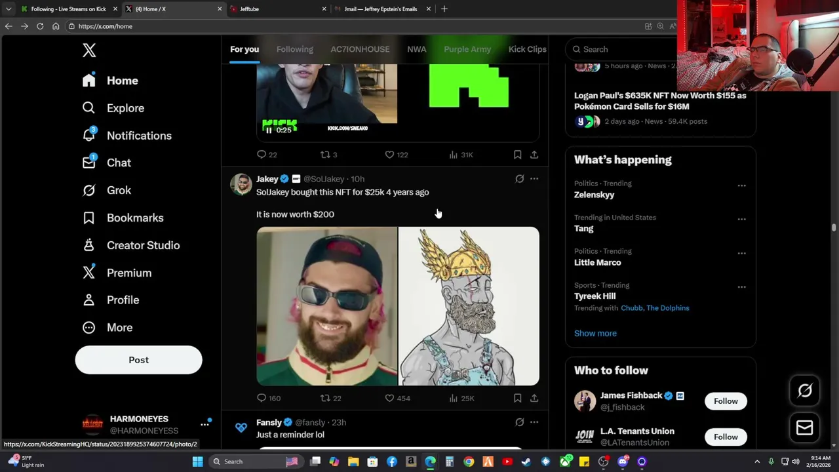Open Steam from the taskbar

(x=526, y=462)
